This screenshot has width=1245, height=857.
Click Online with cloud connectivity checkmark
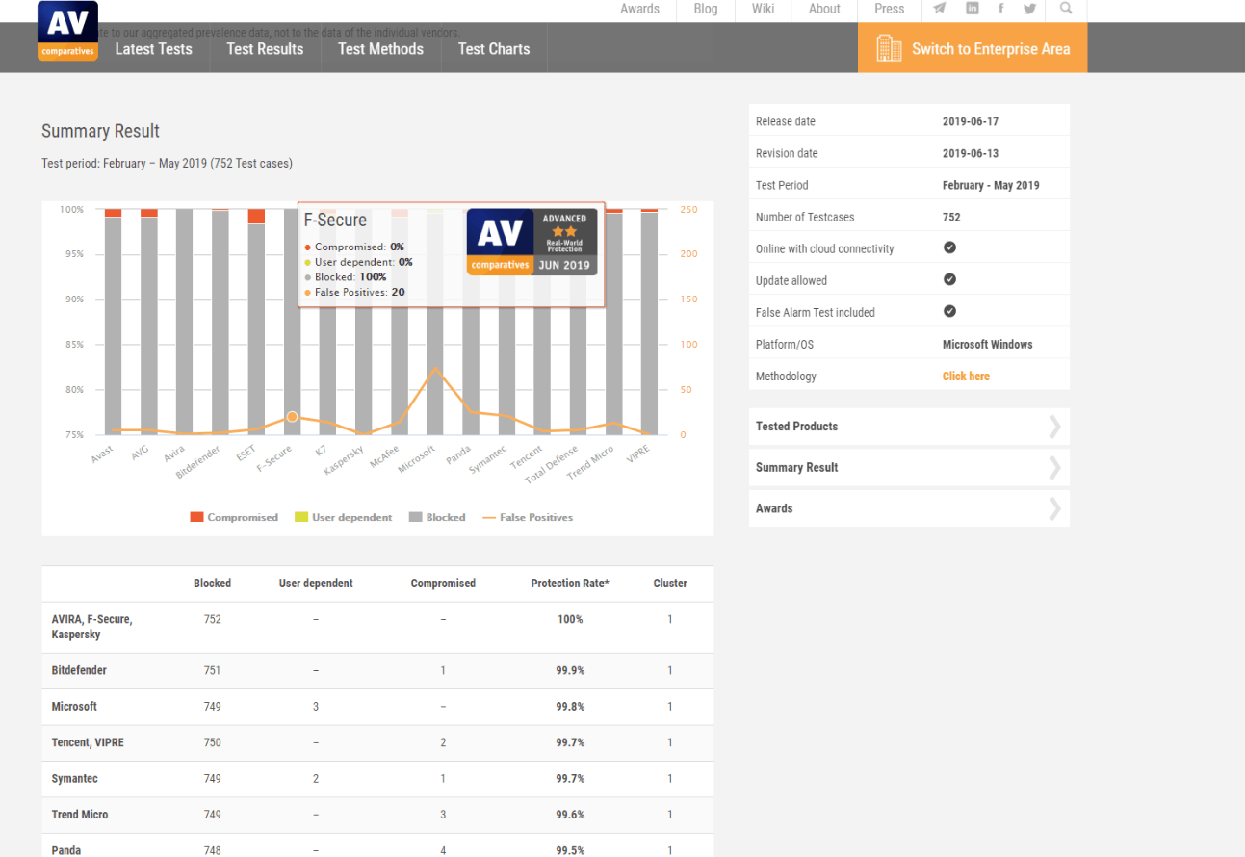pos(949,247)
